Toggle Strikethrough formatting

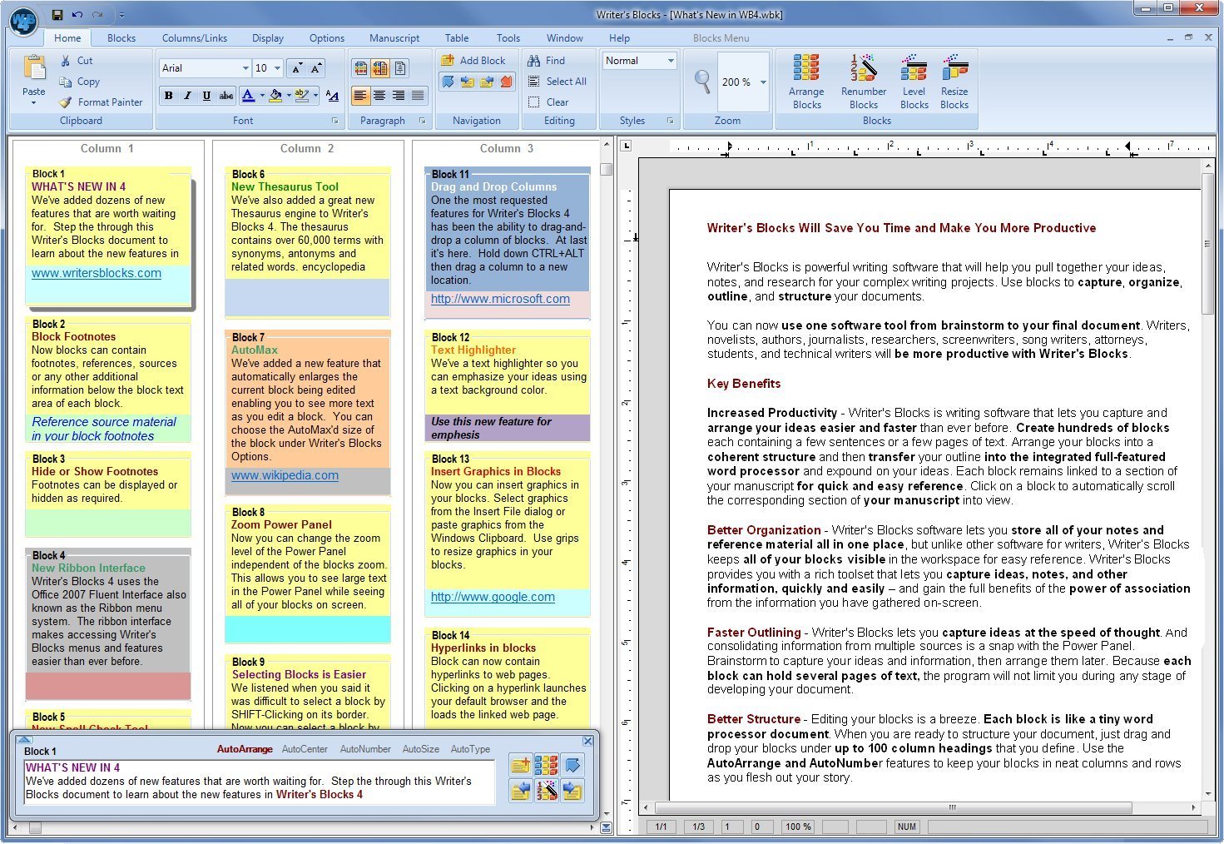[226, 96]
